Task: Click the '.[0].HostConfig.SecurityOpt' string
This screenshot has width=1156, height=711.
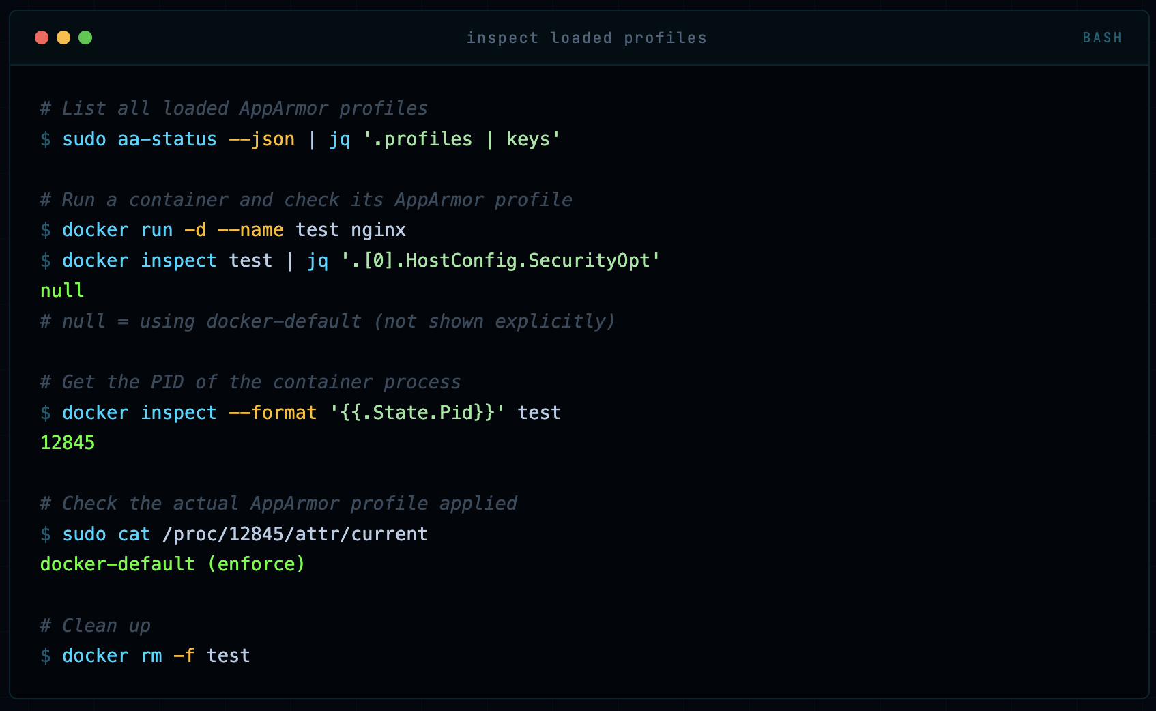Action: click(x=500, y=261)
